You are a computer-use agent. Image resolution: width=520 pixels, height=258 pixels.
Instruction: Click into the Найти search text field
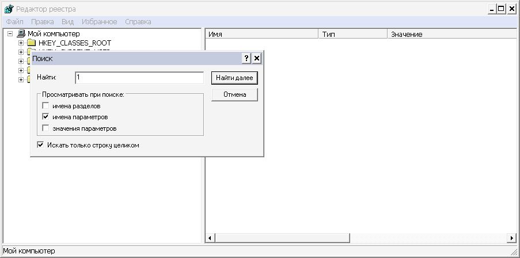pyautogui.click(x=139, y=77)
